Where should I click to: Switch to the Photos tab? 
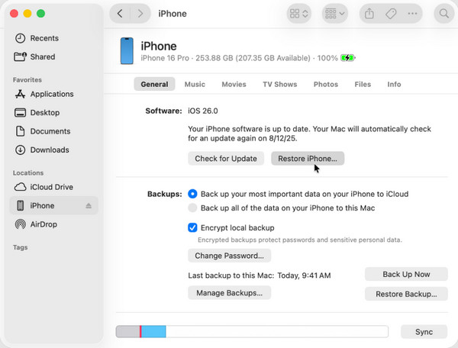(326, 84)
